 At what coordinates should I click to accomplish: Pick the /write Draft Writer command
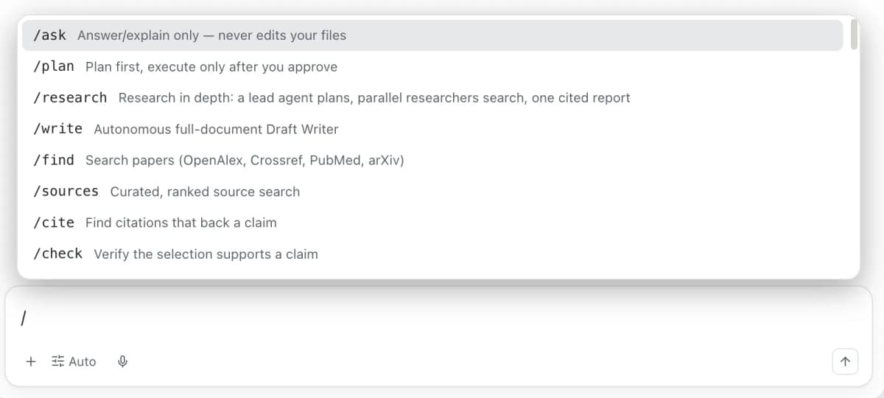(432, 129)
